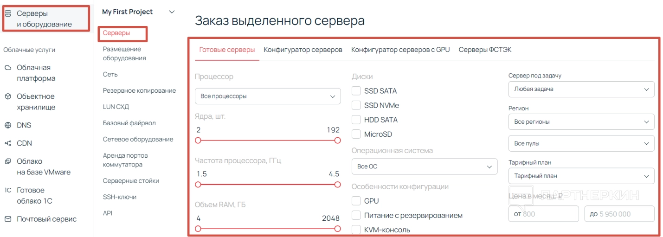The width and height of the screenshot is (663, 237).
Task: Click the DNS globe icon
Action: [8, 125]
